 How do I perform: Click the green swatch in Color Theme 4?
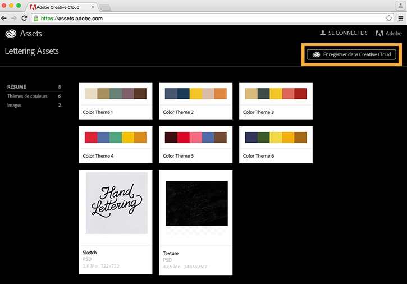(x=116, y=138)
